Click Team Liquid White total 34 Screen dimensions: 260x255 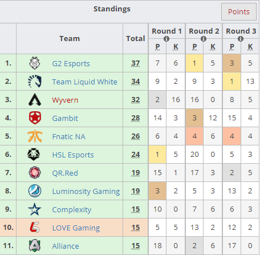(136, 82)
